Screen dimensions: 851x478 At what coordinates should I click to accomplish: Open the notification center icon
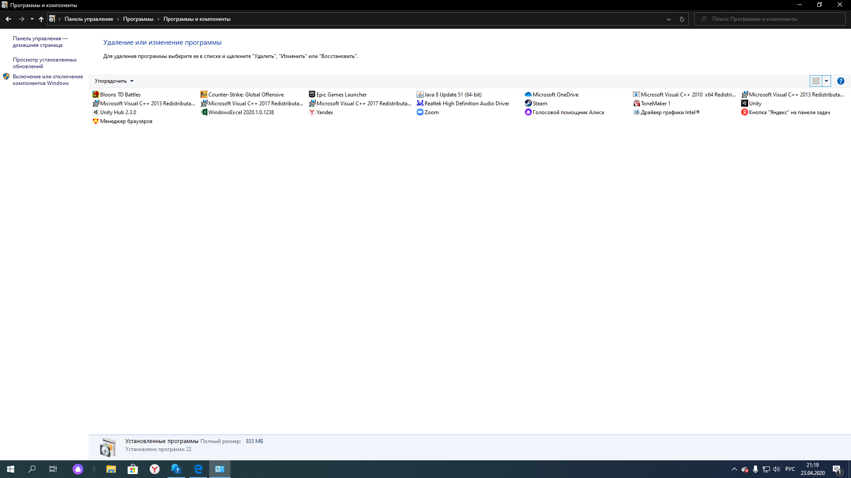pos(837,469)
